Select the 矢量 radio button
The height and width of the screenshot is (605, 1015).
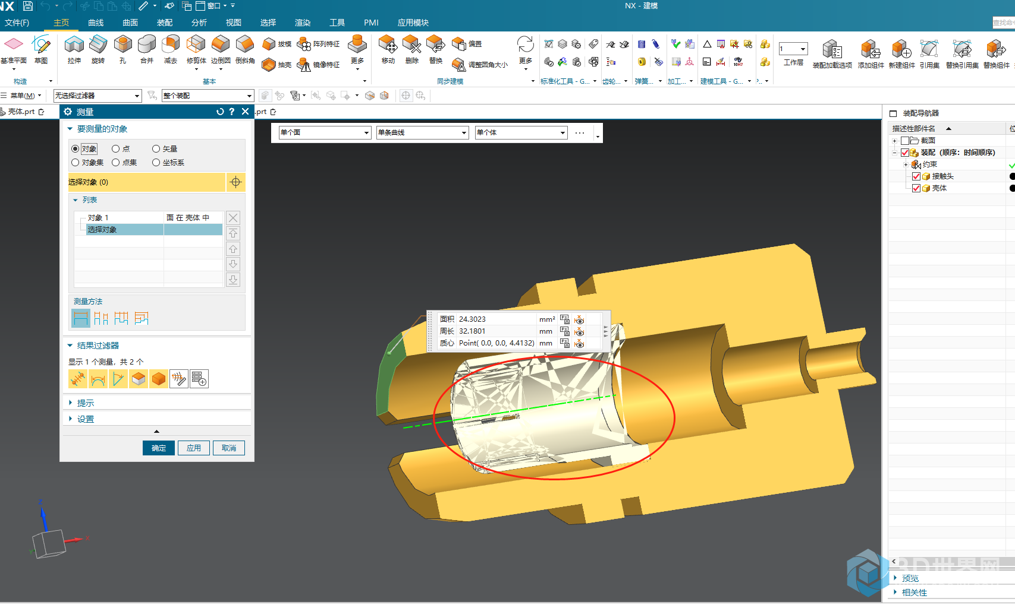pyautogui.click(x=156, y=149)
